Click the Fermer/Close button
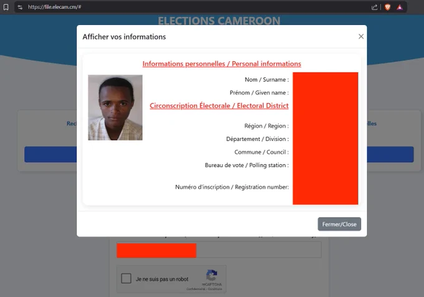 coord(339,224)
